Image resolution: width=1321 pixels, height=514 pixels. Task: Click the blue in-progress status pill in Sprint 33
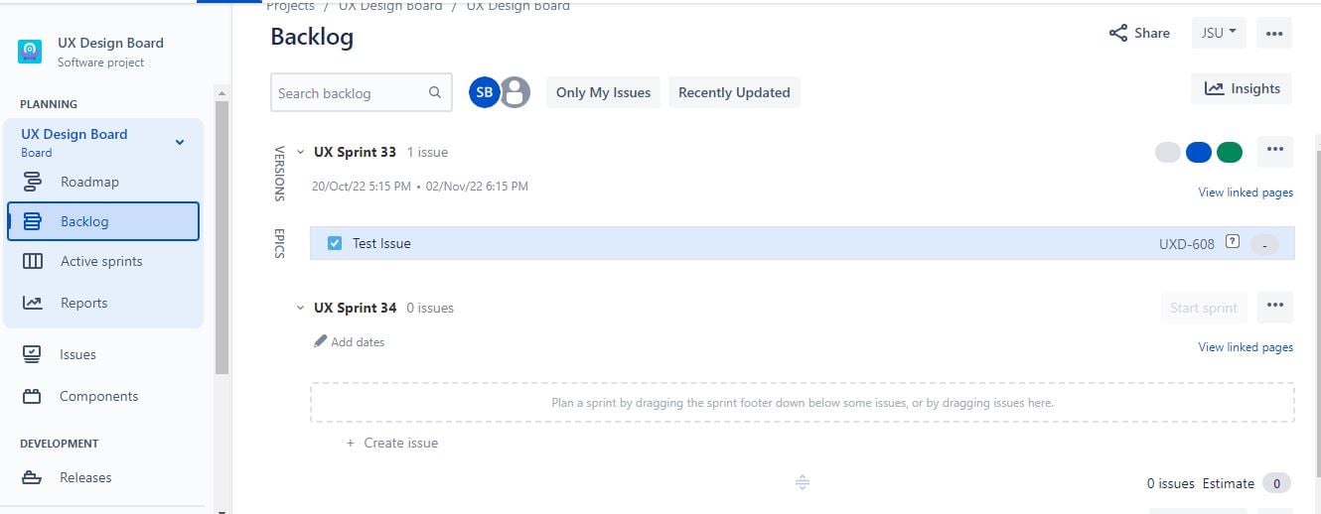coord(1199,152)
